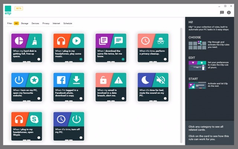
Task: Select the Storage filter
Action: coord(25,23)
